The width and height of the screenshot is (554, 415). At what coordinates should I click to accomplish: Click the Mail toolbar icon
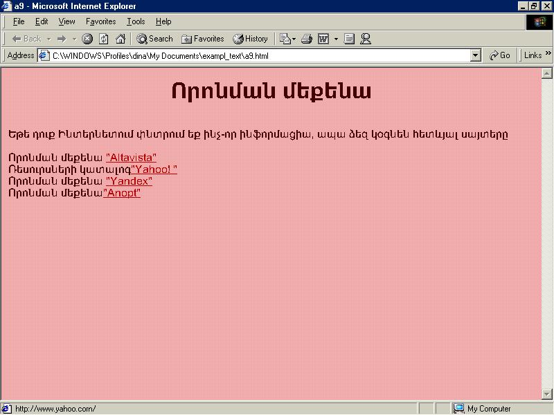click(x=285, y=39)
